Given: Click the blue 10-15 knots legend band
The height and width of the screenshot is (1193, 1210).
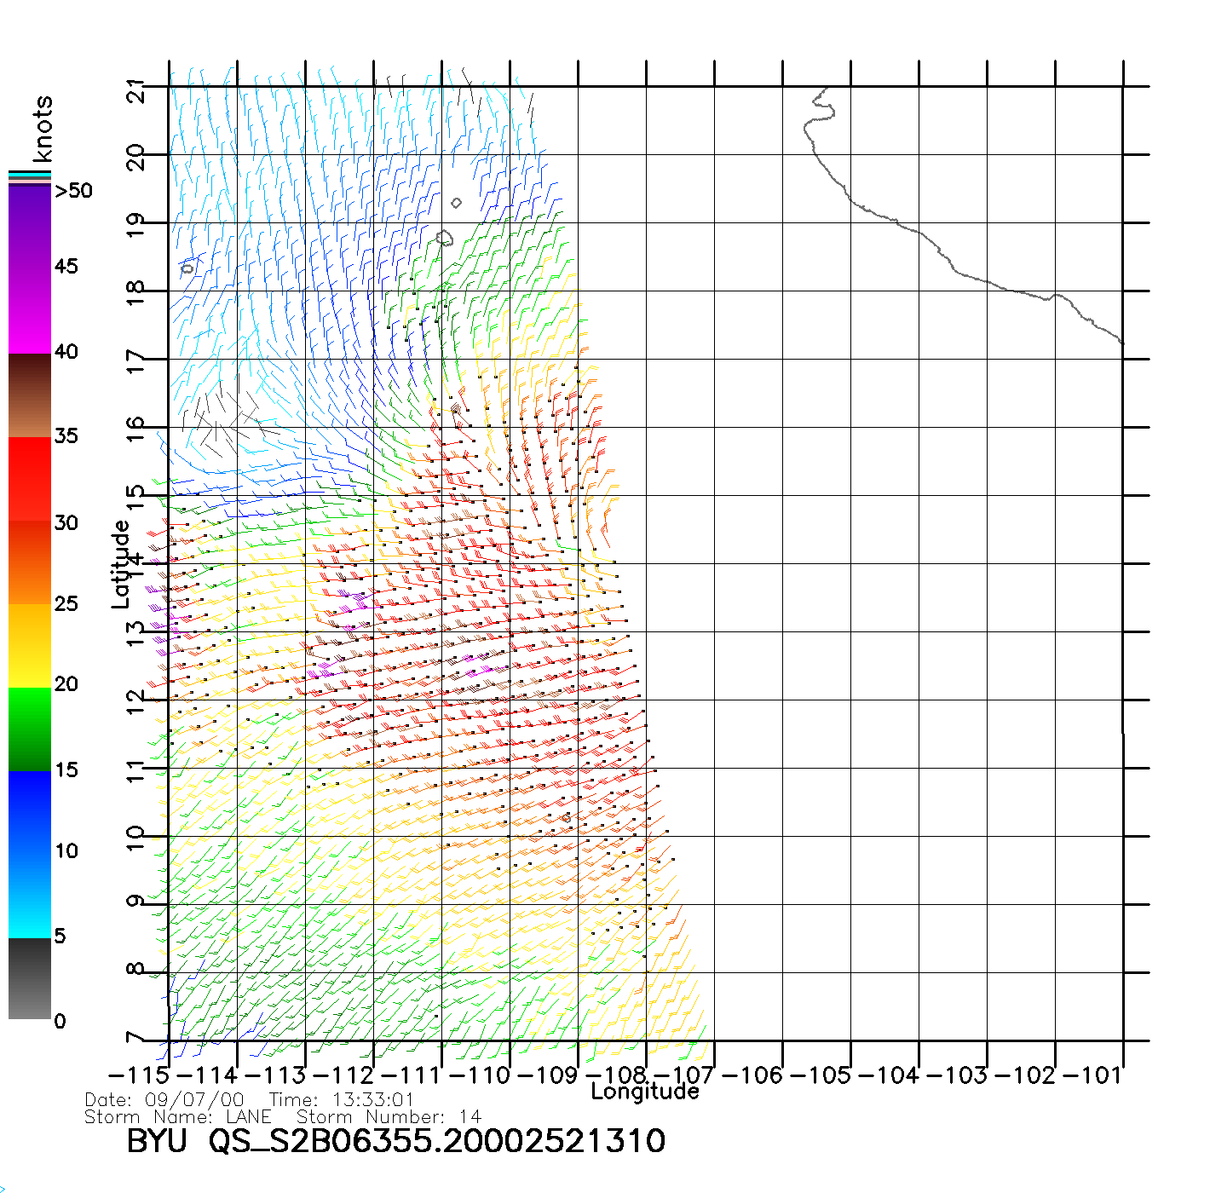Looking at the screenshot, I should click(30, 810).
